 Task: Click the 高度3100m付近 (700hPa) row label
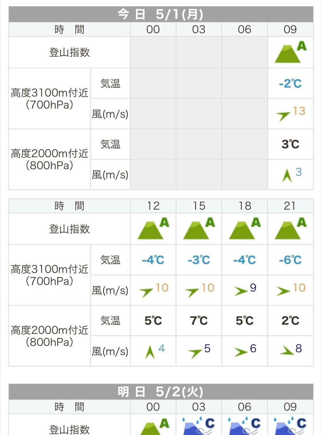(x=49, y=98)
